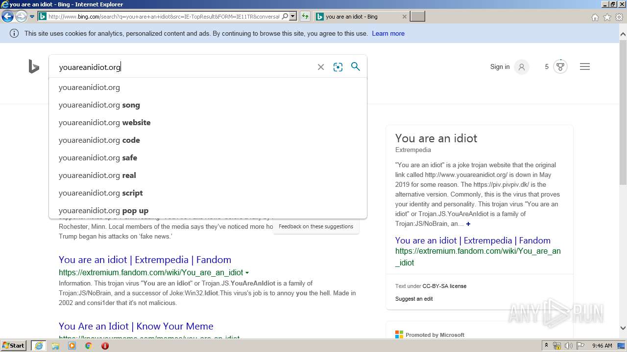Follow the 'Learn more' cookie link
This screenshot has height=352, width=627.
coord(388,34)
